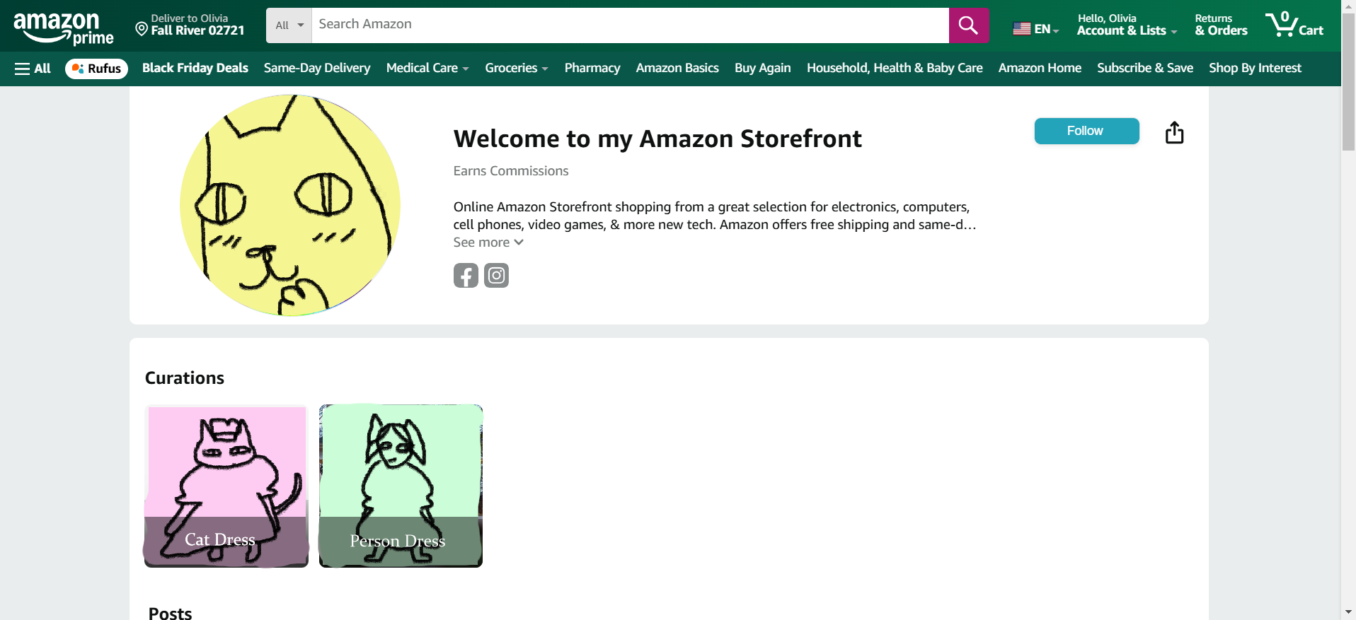Open Amazon Home

(1040, 68)
